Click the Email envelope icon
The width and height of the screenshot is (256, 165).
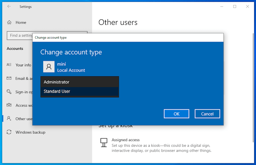pyautogui.click(x=9, y=78)
